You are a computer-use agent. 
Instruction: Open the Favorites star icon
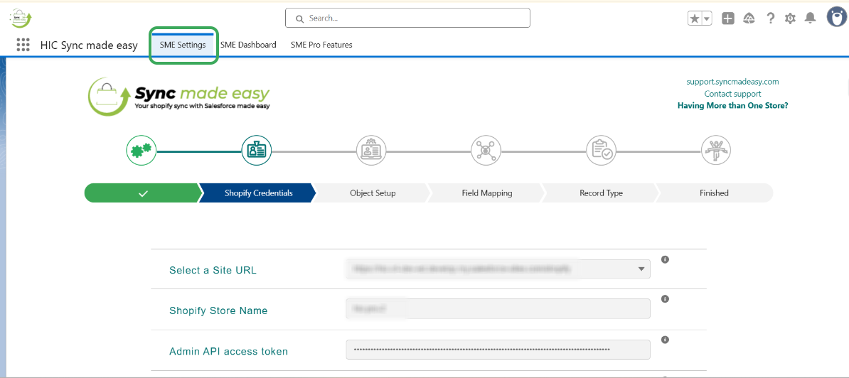coord(695,18)
